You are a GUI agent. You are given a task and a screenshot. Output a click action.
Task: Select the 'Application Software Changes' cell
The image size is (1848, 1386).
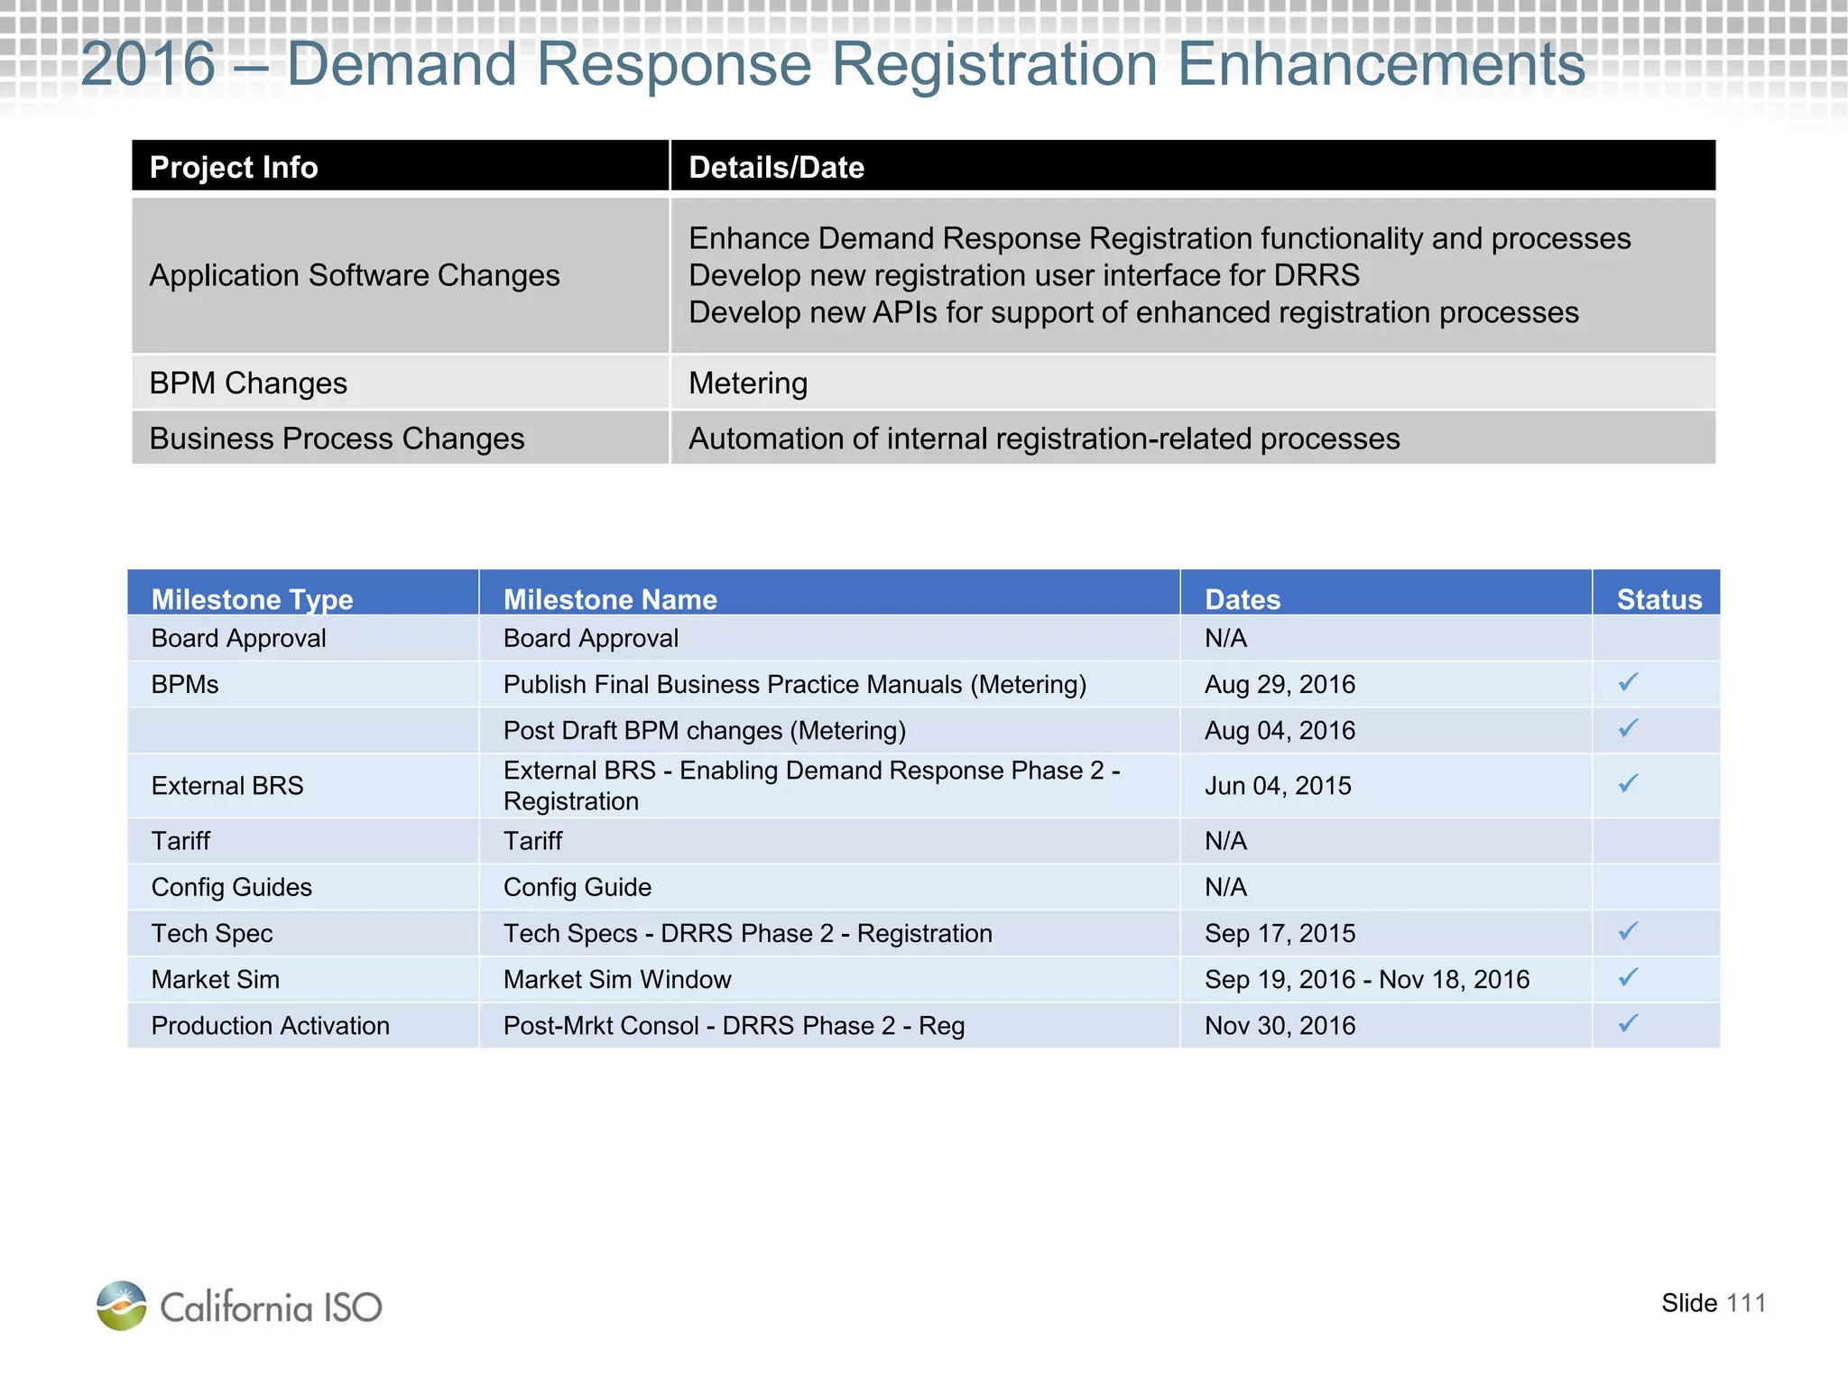(x=401, y=275)
